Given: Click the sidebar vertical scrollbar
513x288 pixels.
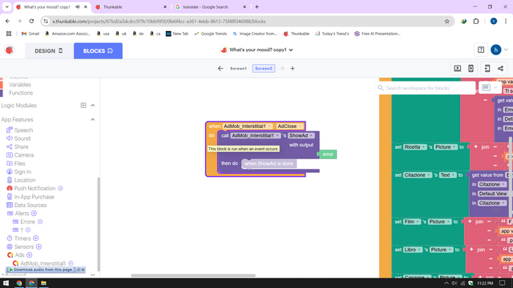Looking at the screenshot, I should point(98,224).
